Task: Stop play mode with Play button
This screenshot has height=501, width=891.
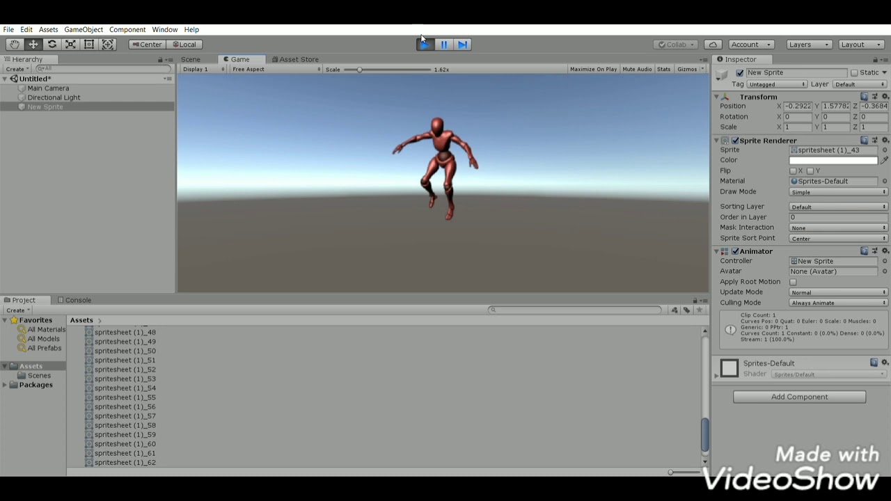Action: (x=425, y=45)
